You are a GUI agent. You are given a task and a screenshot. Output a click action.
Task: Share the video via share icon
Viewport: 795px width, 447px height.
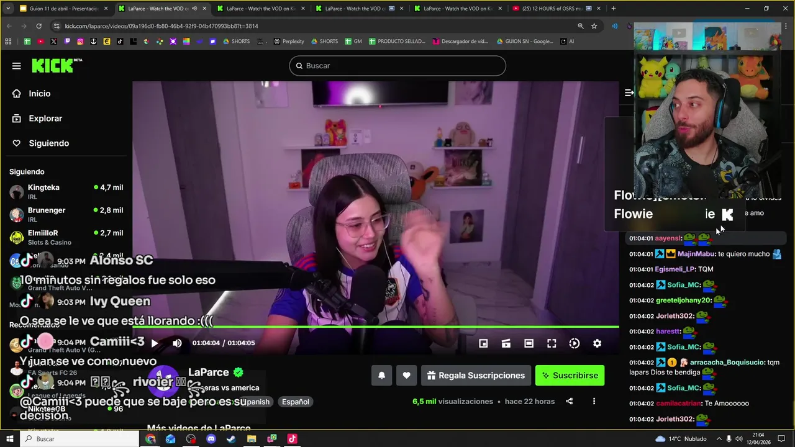570,401
